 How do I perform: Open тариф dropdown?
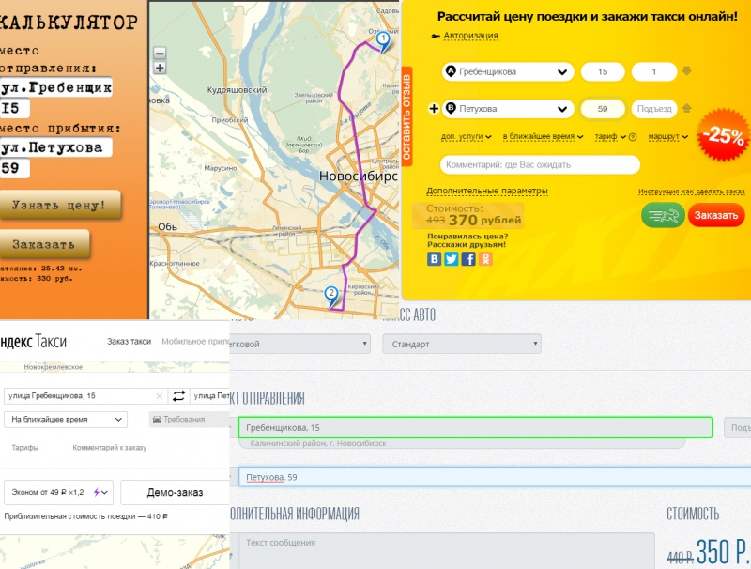610,136
